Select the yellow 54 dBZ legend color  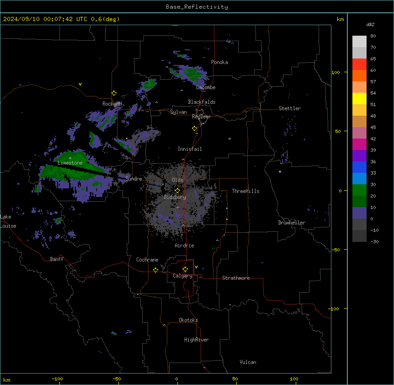(359, 98)
